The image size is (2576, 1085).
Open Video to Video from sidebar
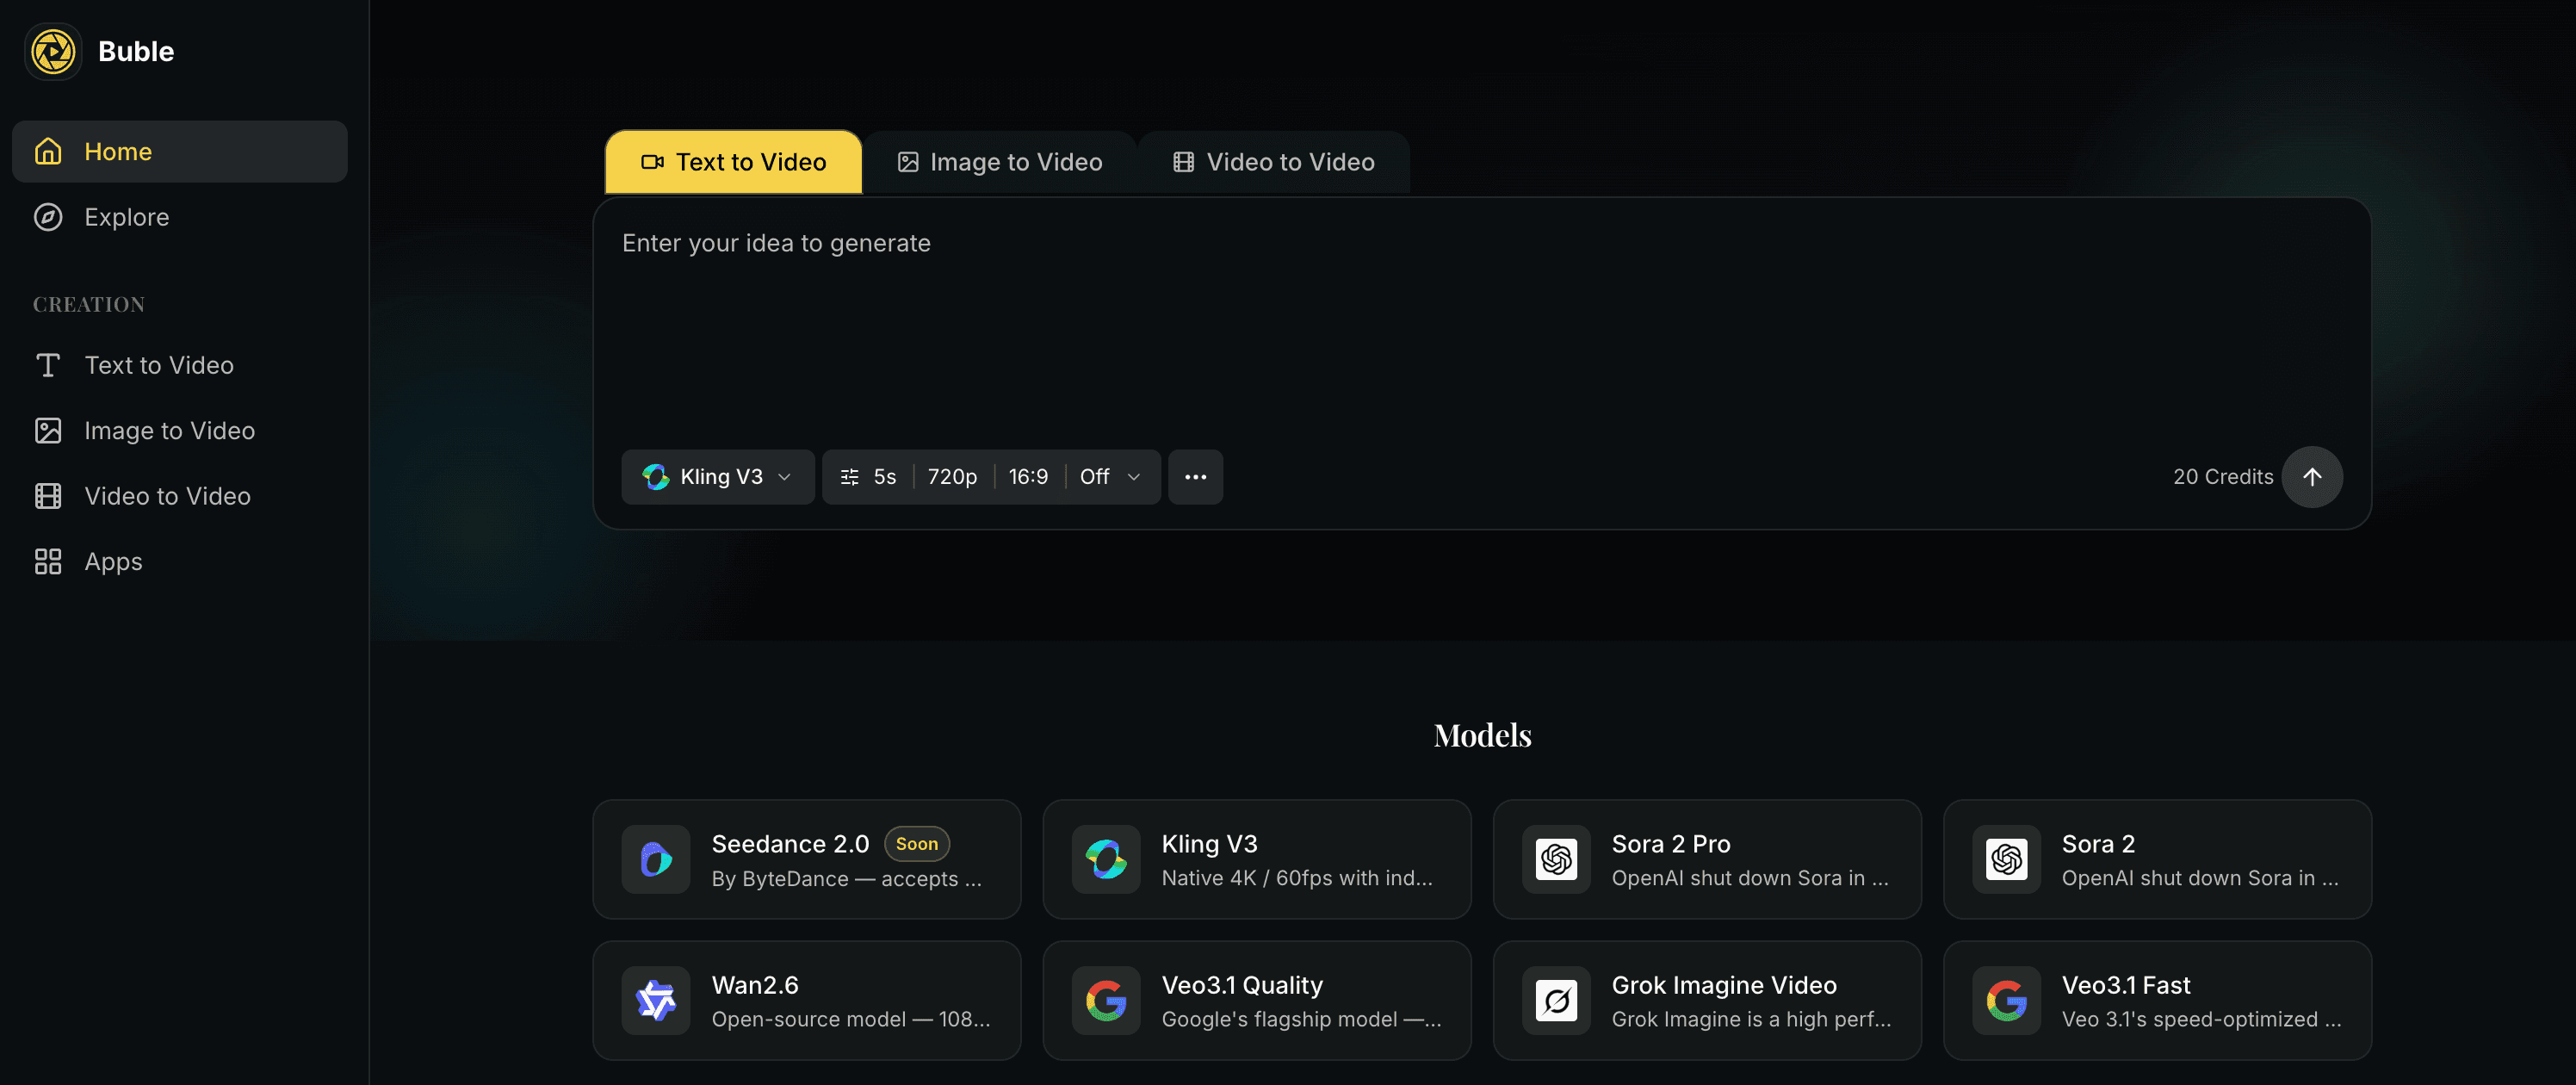point(180,496)
